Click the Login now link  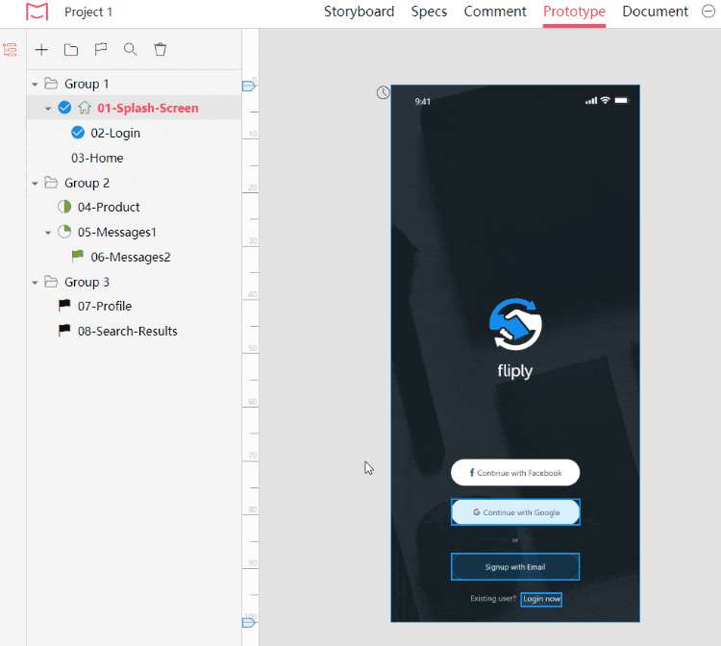click(541, 599)
